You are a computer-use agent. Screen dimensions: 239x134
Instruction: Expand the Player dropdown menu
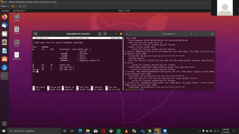[5, 6]
